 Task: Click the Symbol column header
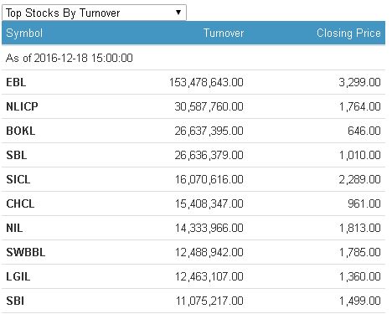click(x=24, y=33)
